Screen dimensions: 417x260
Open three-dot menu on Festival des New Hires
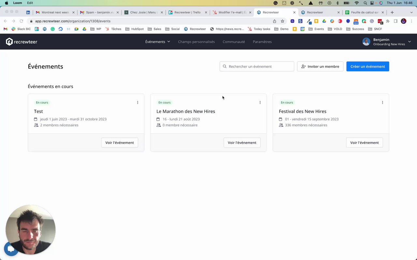(382, 102)
